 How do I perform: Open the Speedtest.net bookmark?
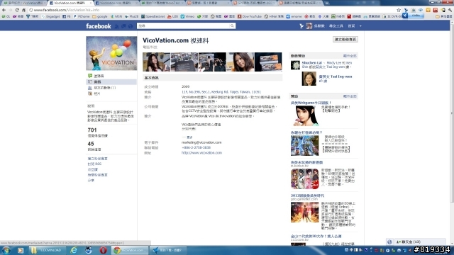[x=153, y=16]
